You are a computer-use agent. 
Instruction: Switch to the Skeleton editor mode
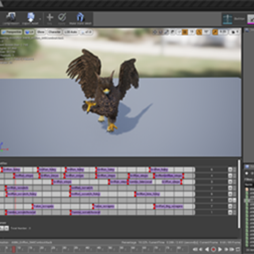(x=228, y=19)
